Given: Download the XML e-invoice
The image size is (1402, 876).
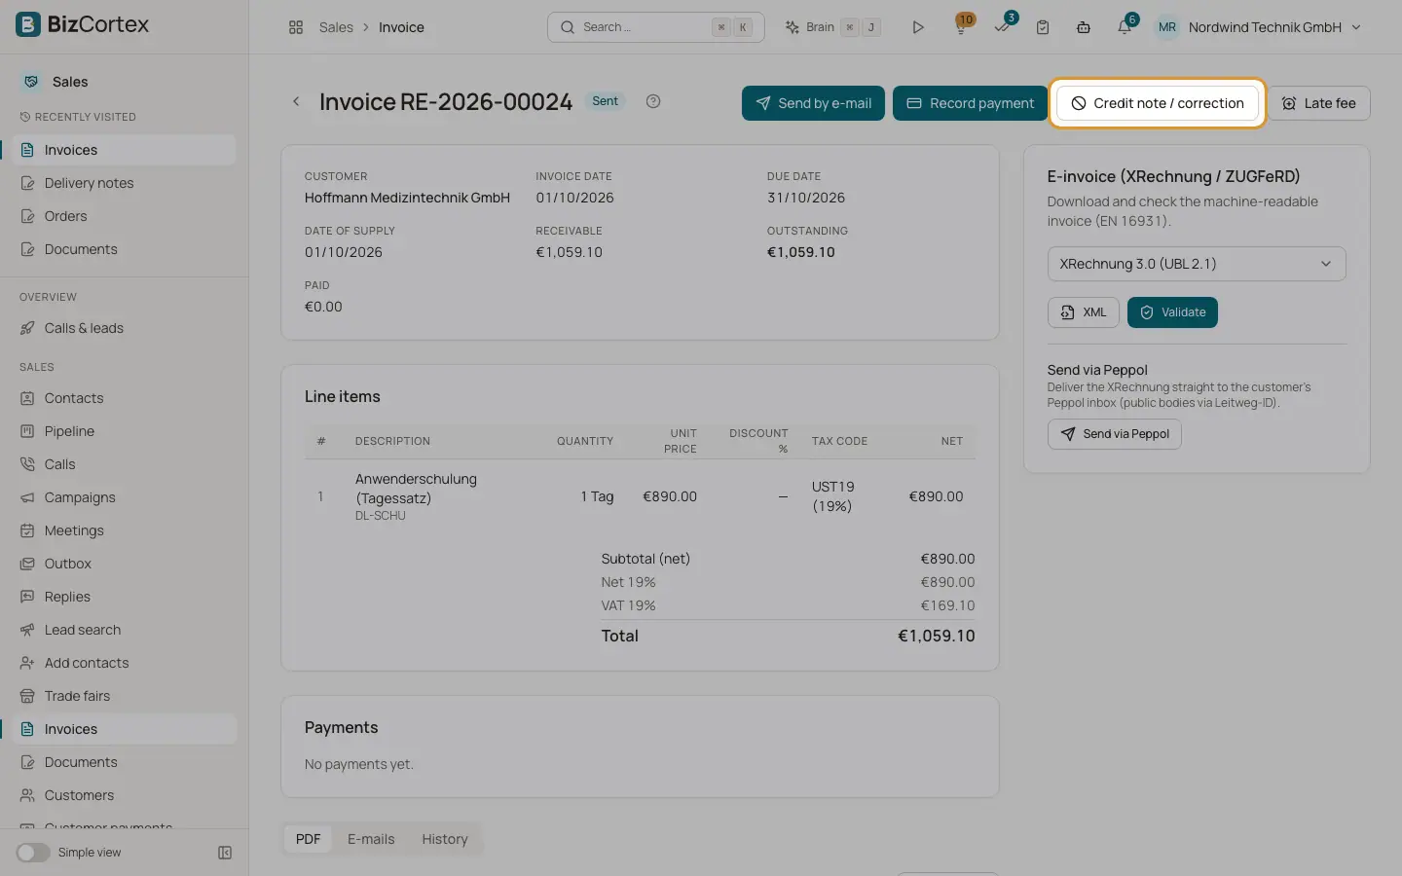Looking at the screenshot, I should [1084, 312].
